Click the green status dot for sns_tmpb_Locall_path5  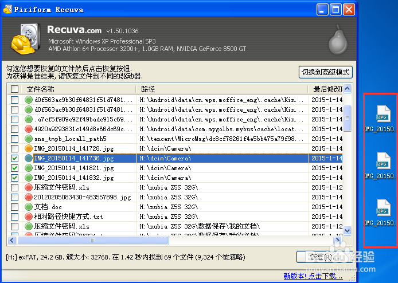coord(29,139)
